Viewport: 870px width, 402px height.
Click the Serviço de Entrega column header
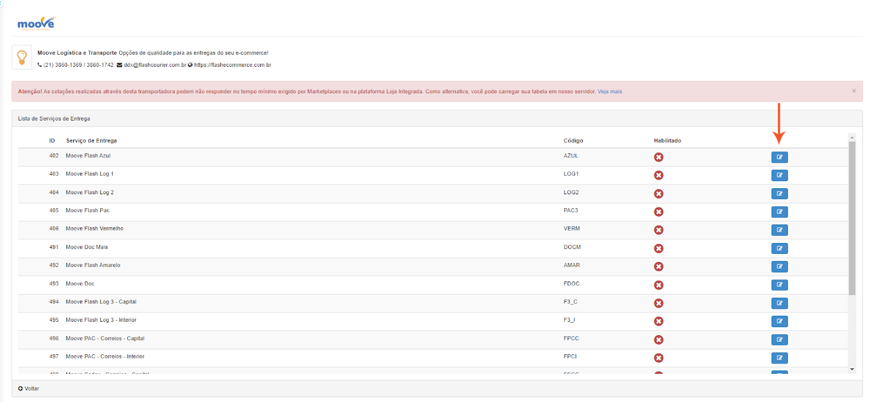point(91,141)
